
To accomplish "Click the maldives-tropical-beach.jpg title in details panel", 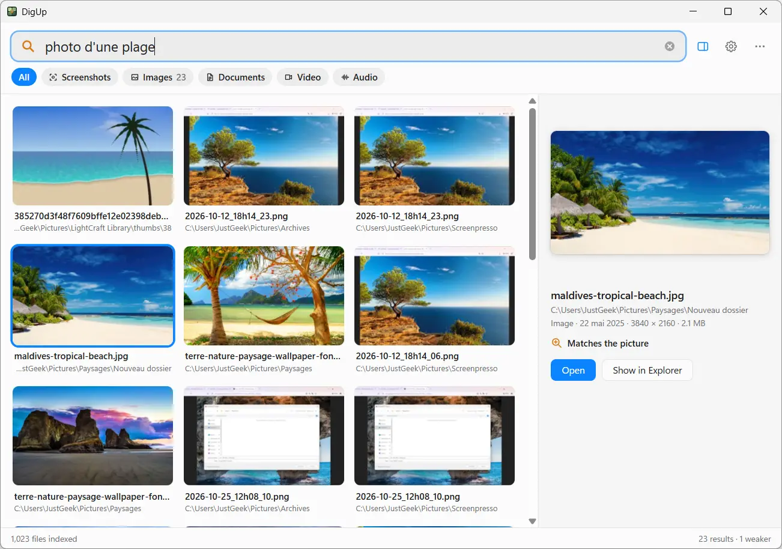I will pos(617,296).
